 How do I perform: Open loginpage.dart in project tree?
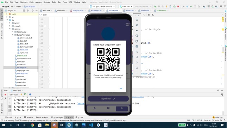(23, 71)
